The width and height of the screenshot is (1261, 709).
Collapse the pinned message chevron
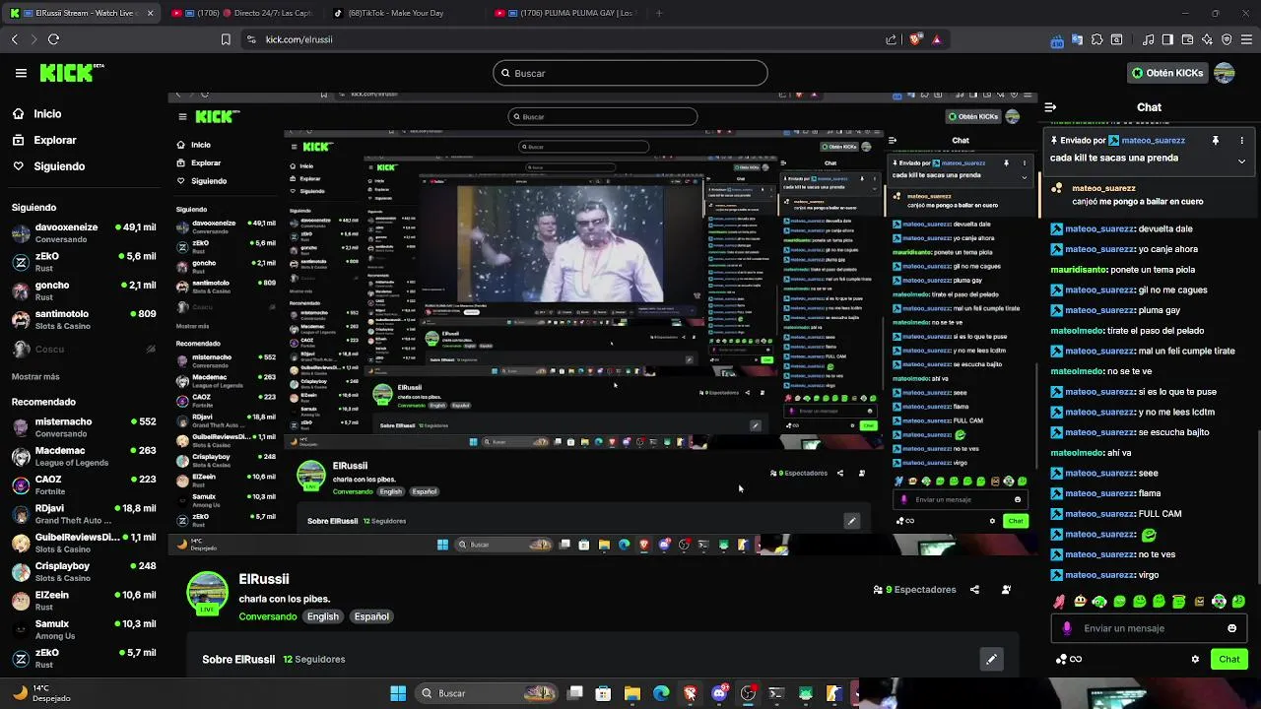click(x=1241, y=161)
